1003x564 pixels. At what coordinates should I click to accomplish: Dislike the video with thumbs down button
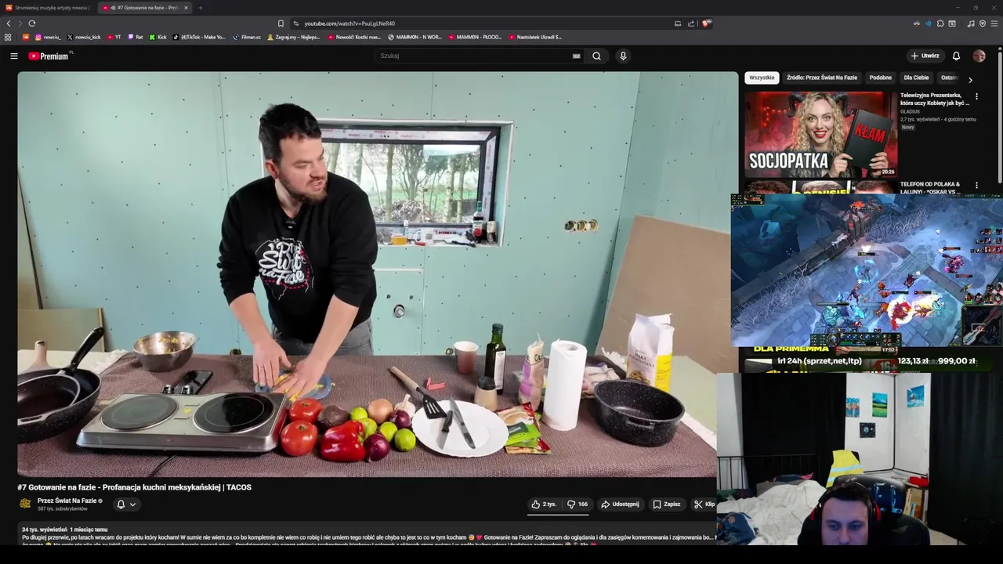[x=578, y=504]
